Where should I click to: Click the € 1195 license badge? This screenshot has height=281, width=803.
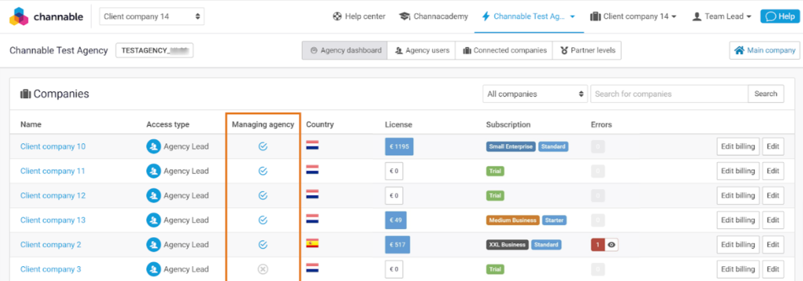click(399, 147)
